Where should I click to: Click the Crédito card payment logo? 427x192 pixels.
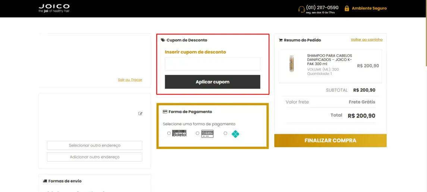pos(207,134)
